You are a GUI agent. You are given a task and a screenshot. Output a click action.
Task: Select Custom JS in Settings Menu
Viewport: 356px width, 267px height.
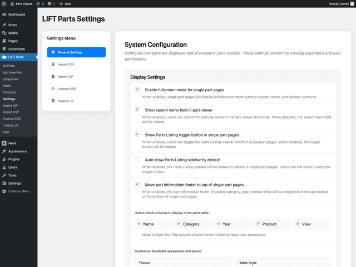tap(76, 101)
